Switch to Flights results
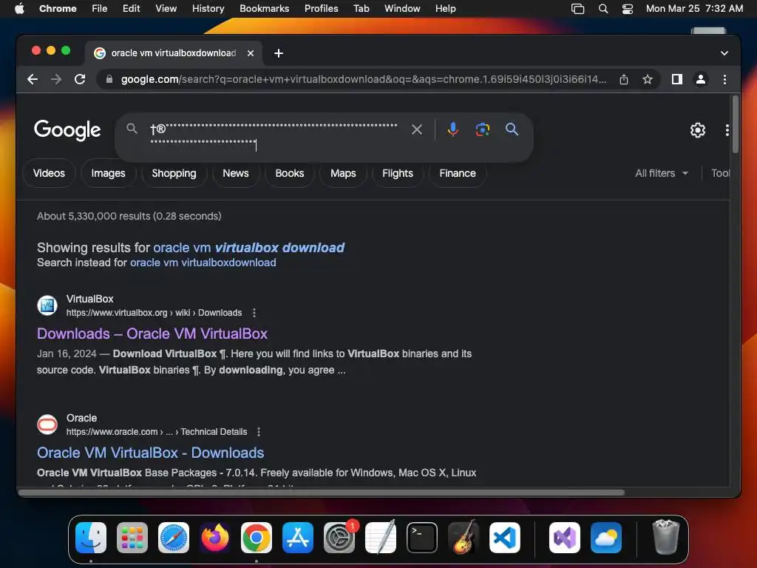The width and height of the screenshot is (757, 568). pyautogui.click(x=397, y=173)
